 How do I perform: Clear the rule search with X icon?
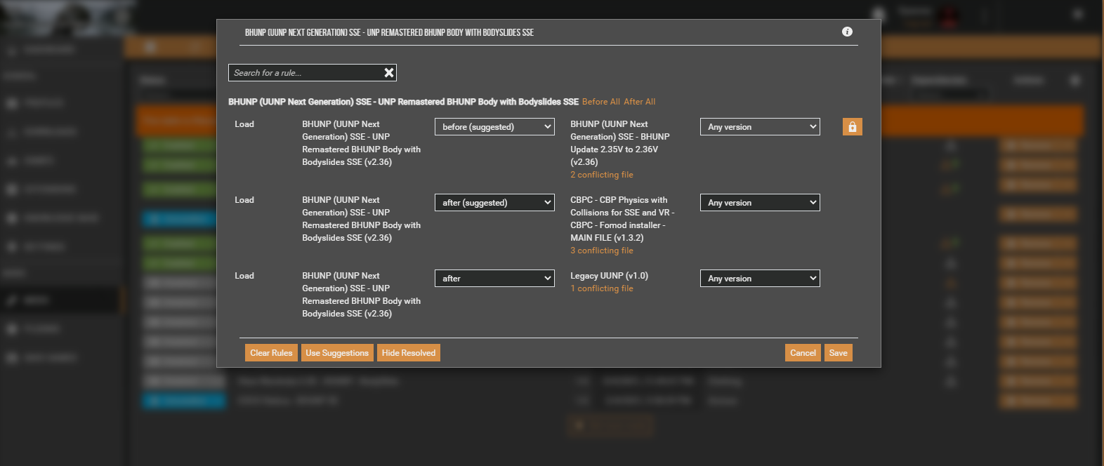(389, 73)
